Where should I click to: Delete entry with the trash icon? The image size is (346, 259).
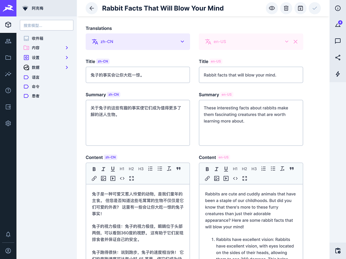(286, 8)
